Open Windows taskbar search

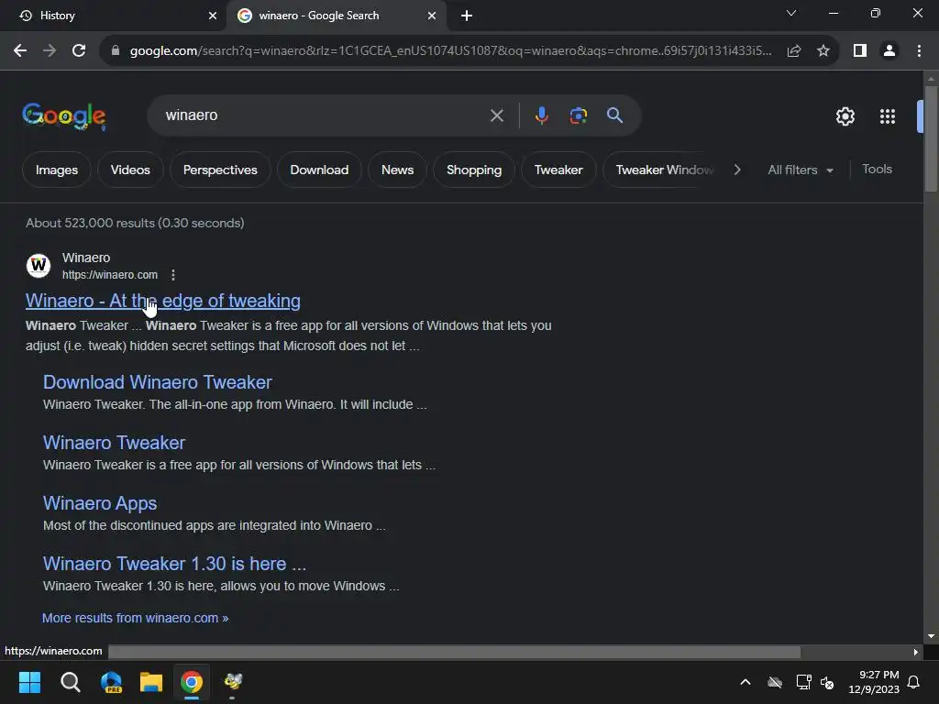tap(70, 682)
